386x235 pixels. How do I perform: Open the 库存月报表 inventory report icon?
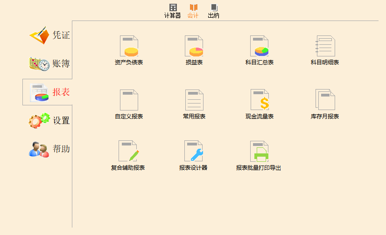325,100
